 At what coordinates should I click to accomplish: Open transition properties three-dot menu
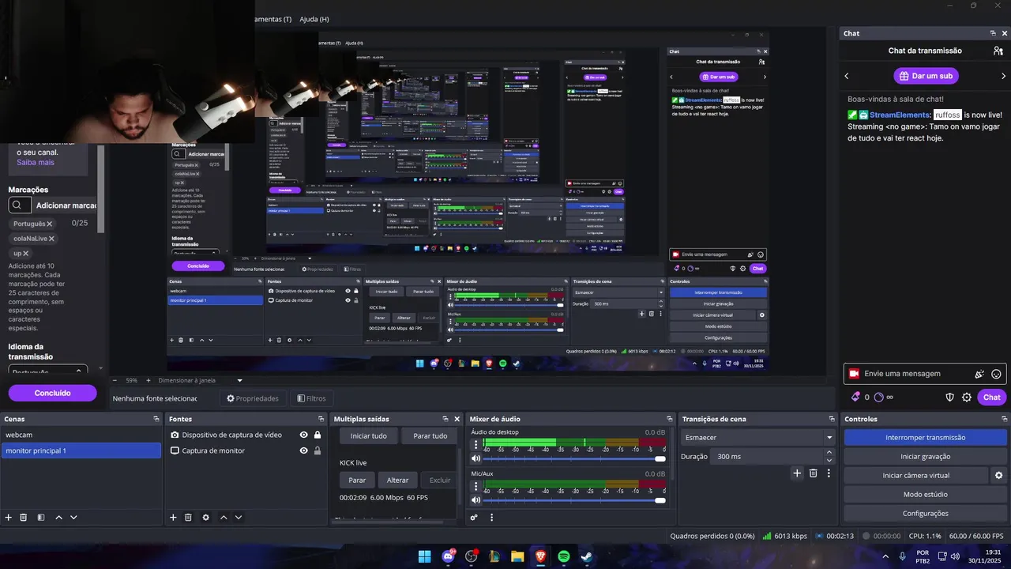[829, 473]
